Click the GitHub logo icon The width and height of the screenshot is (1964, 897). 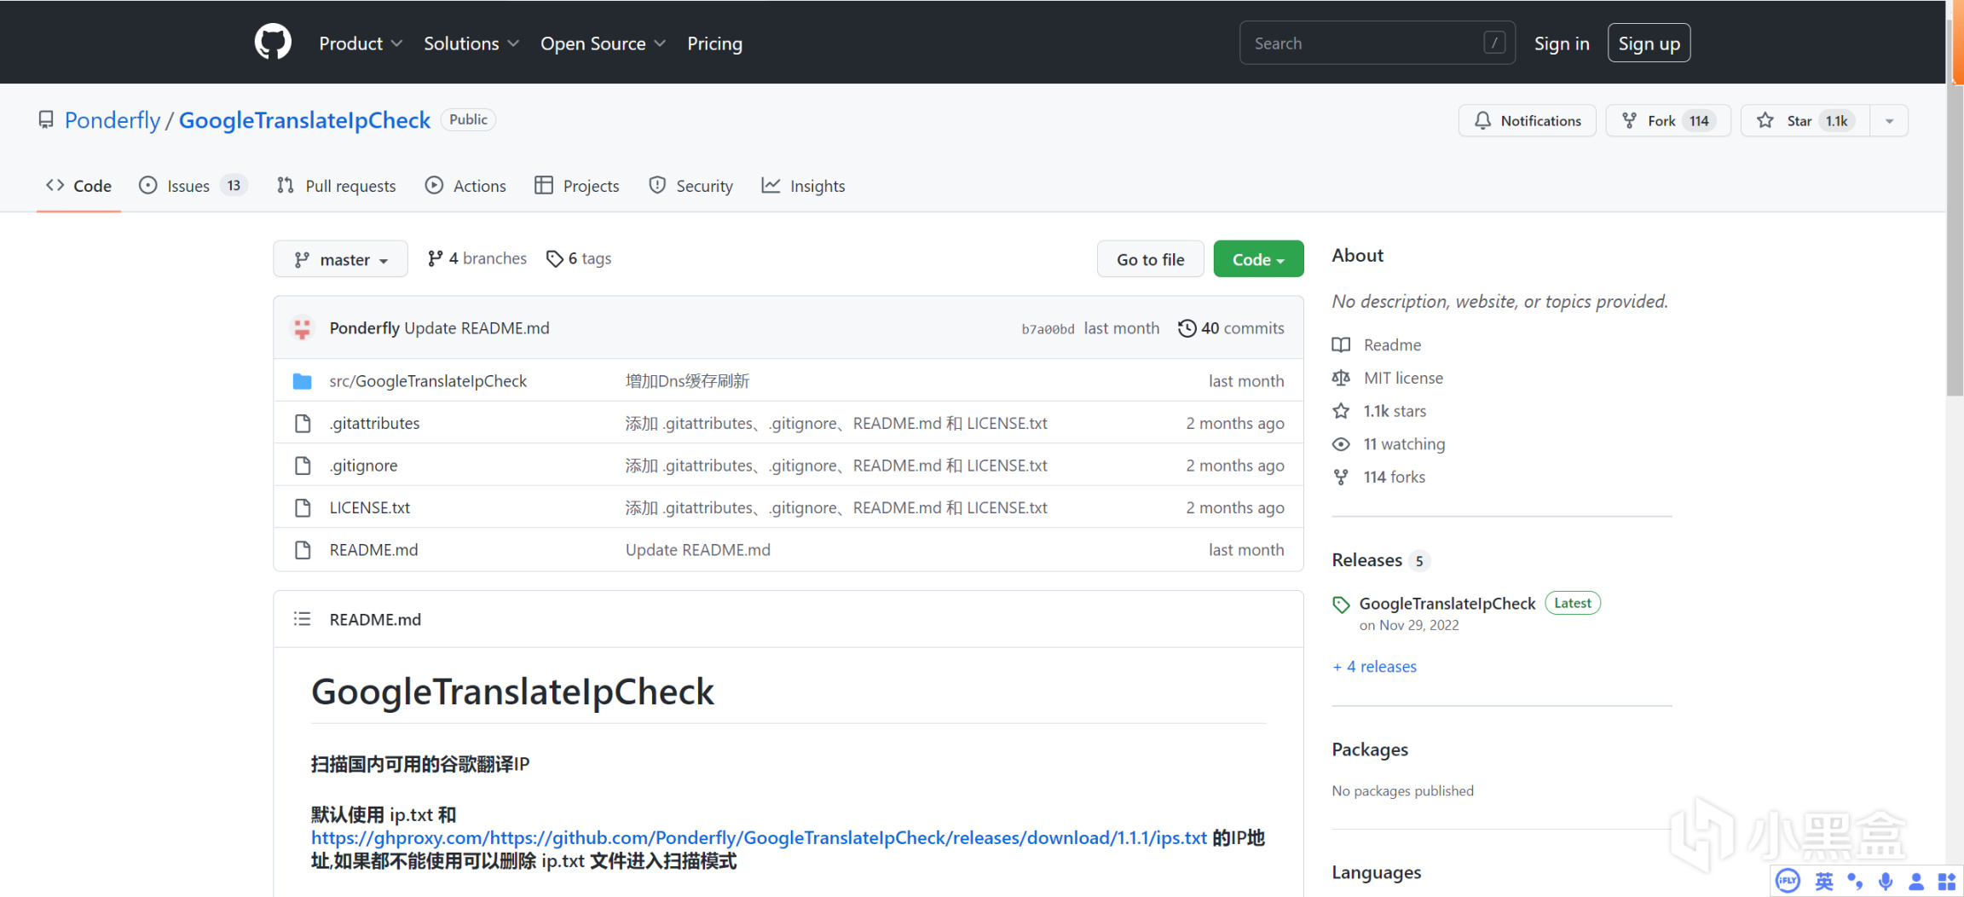pyautogui.click(x=273, y=43)
